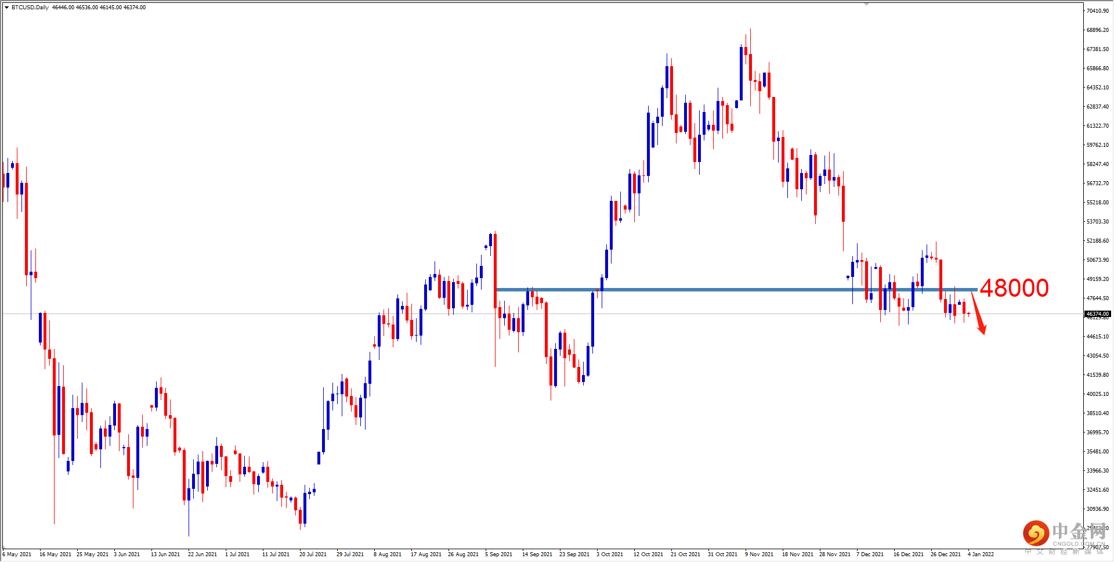Click the 25 May 2021 date label
The width and height of the screenshot is (1114, 562).
92,554
